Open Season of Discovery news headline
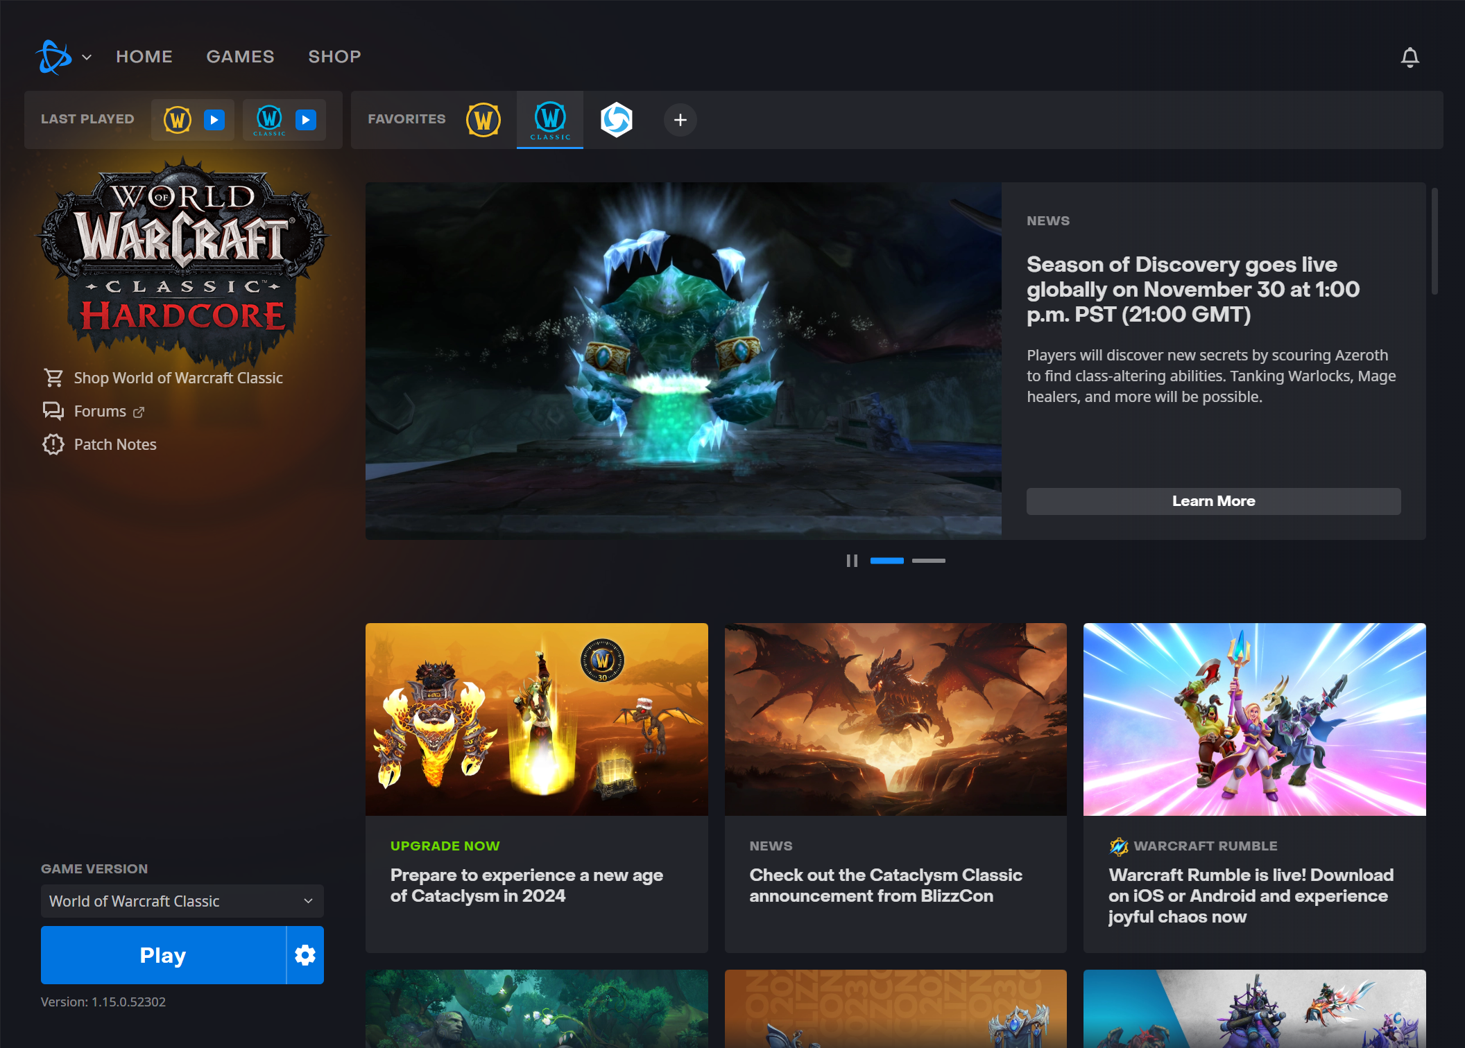The image size is (1465, 1048). [x=1193, y=290]
